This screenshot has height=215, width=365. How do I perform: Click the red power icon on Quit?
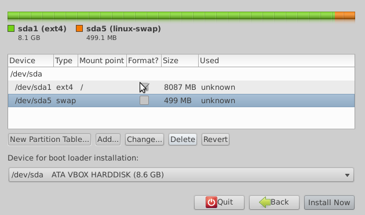click(x=211, y=202)
